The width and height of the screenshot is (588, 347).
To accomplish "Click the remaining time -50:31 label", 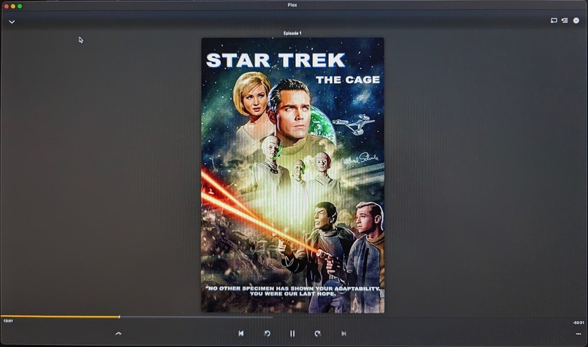I will tap(578, 323).
